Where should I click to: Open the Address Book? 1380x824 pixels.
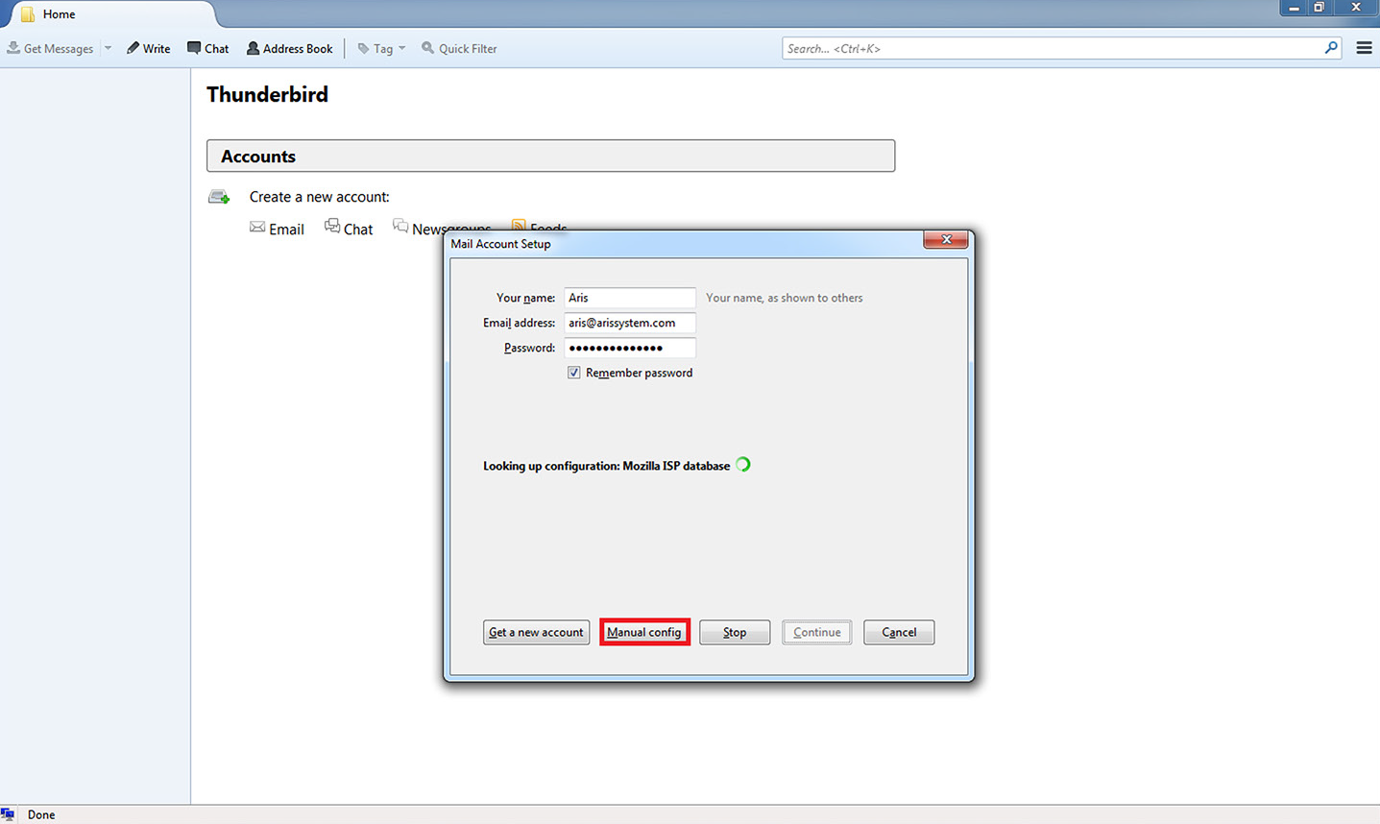(289, 48)
